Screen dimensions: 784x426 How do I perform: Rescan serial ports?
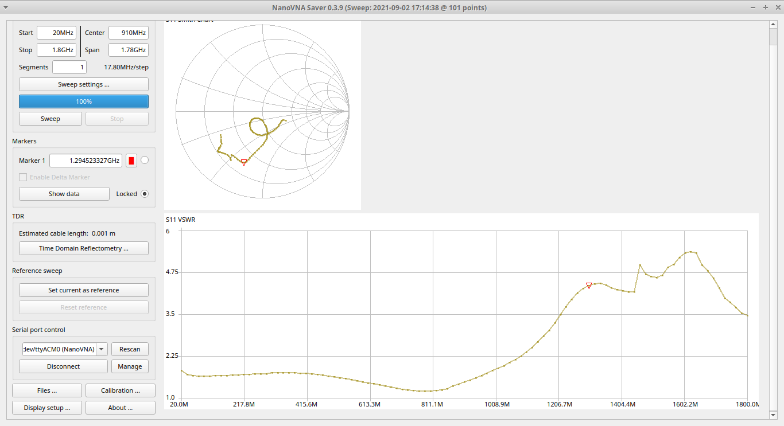[130, 349]
